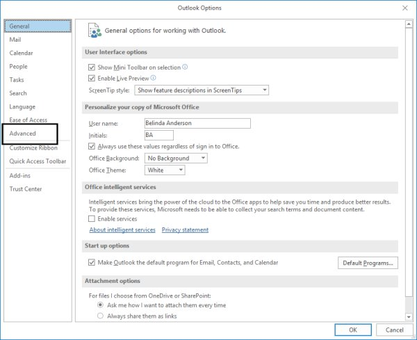Open Default Programs settings

pyautogui.click(x=368, y=263)
